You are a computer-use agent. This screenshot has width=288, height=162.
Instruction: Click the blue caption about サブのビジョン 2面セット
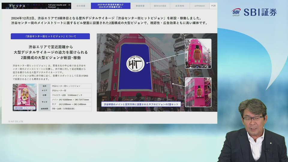point(141,104)
